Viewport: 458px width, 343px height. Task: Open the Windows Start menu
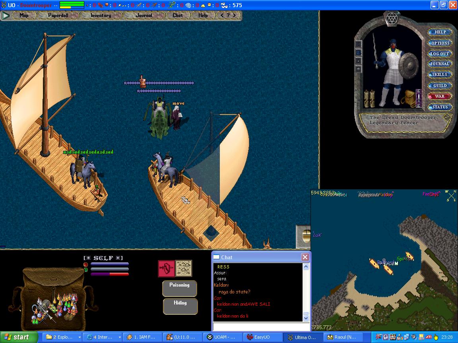19,337
